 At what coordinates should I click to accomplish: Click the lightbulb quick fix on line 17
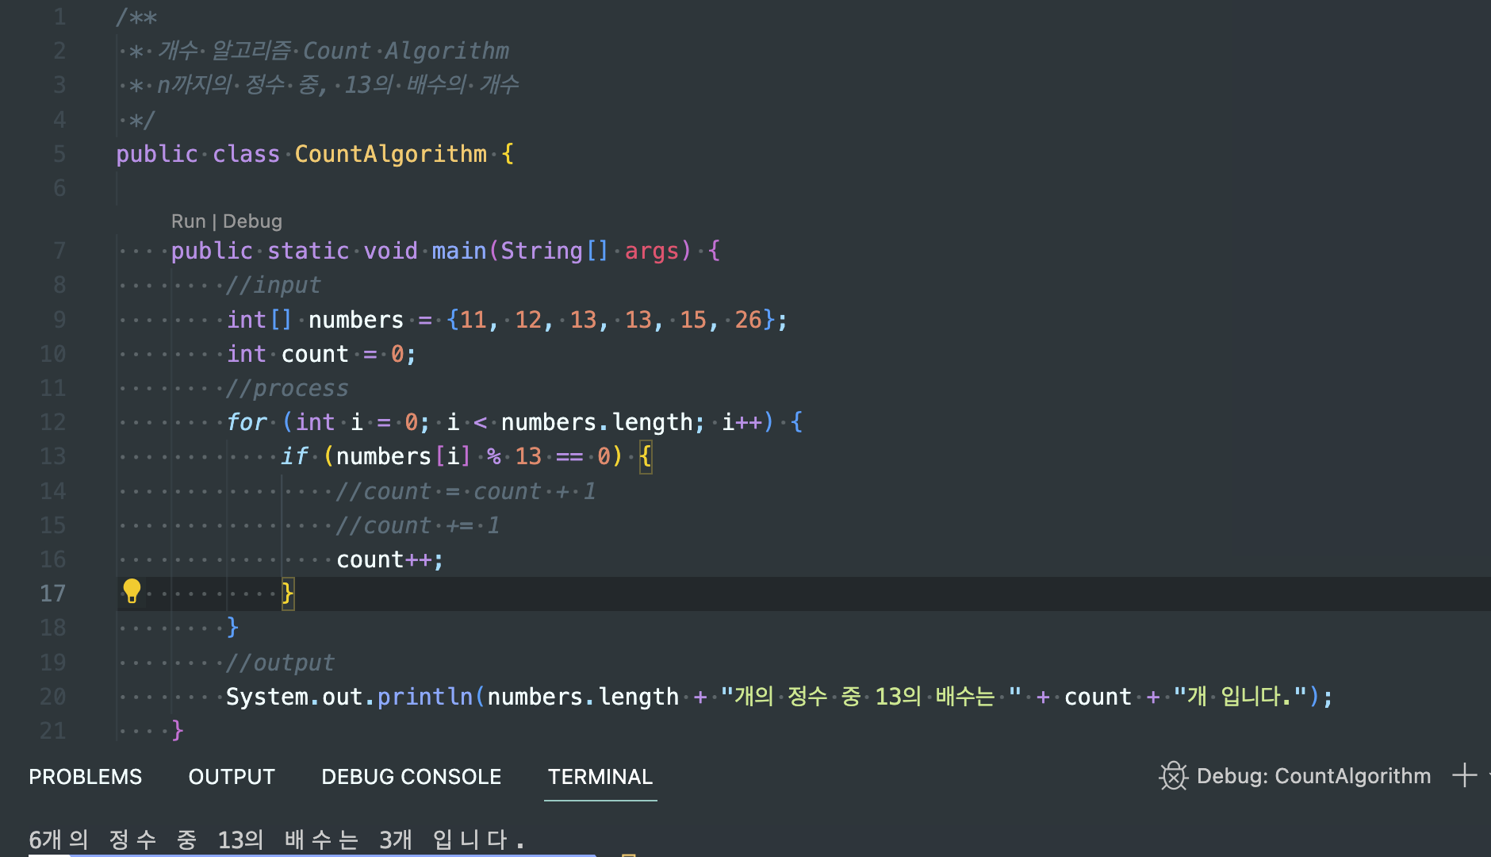pos(132,591)
